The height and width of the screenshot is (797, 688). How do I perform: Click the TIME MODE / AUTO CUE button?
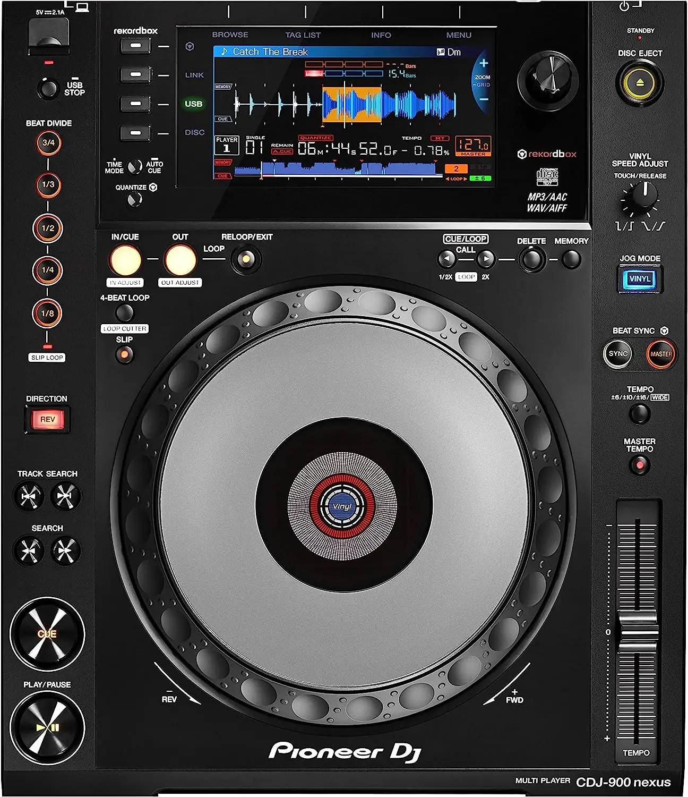coord(135,167)
